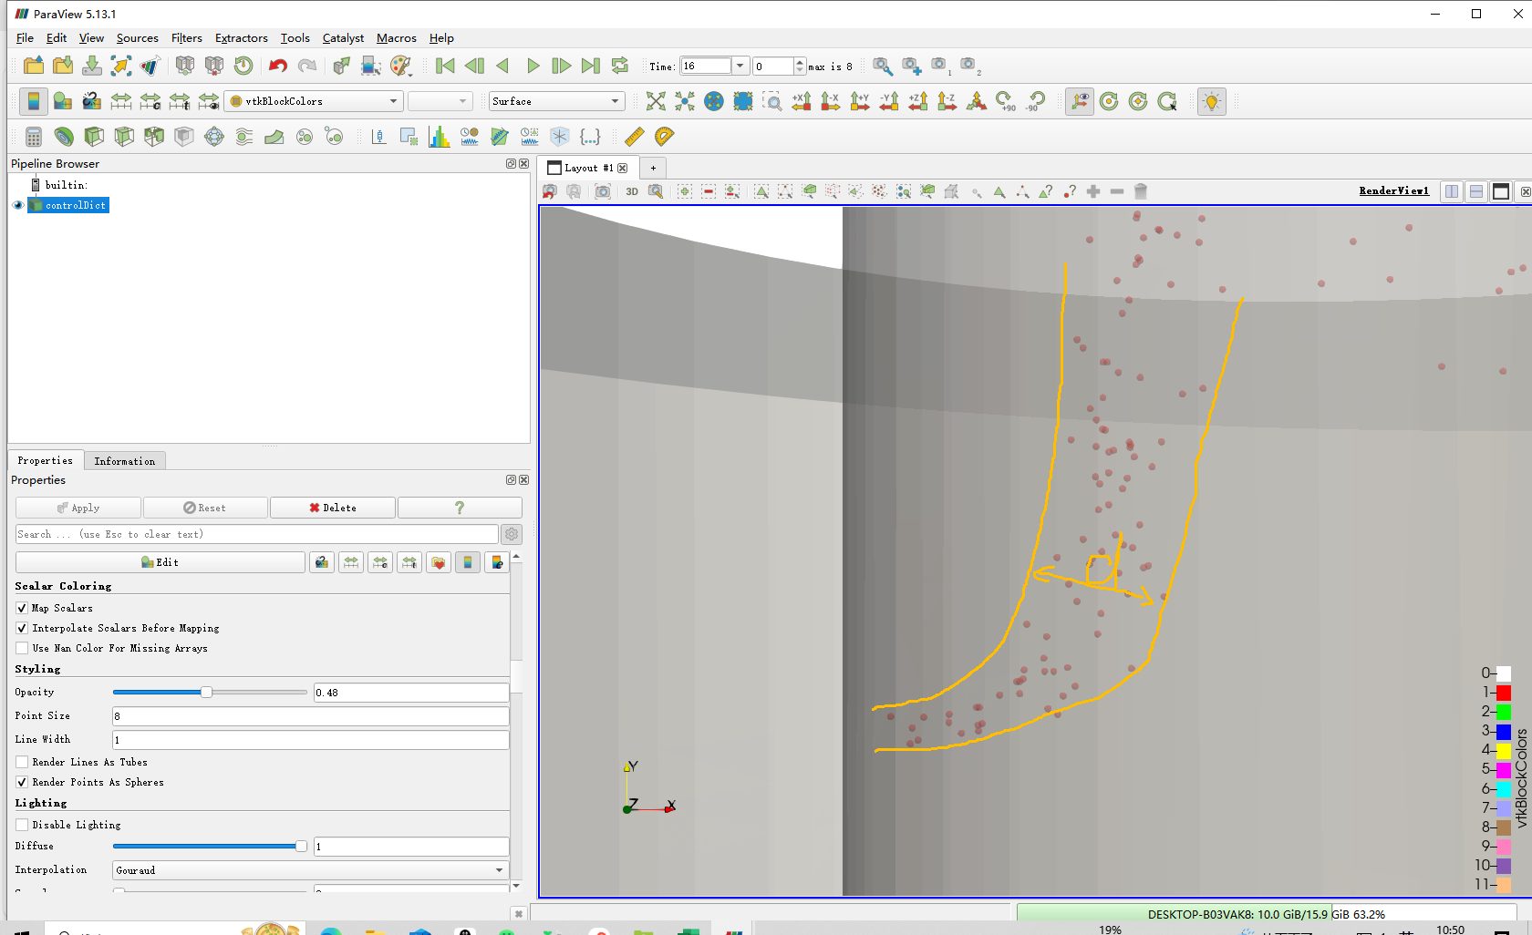
Task: Enable Render Lines As Tubes
Action: point(22,762)
